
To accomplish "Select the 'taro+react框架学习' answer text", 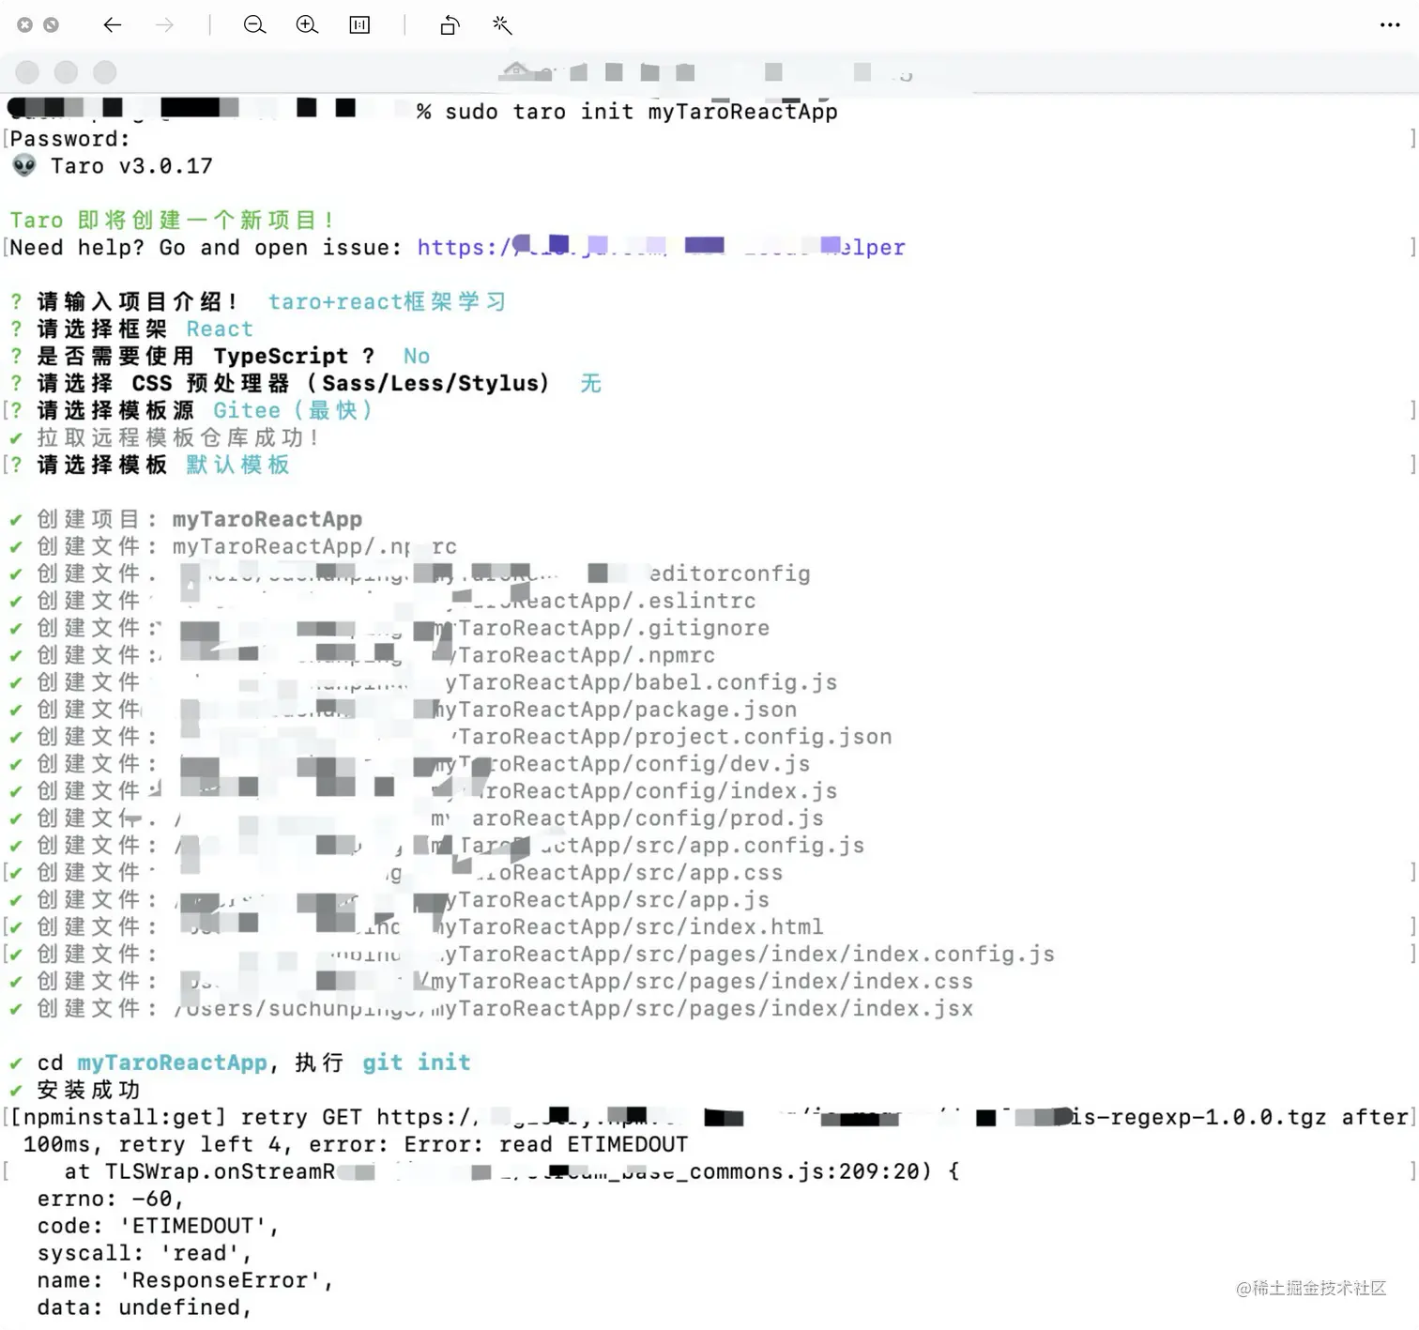I will pyautogui.click(x=387, y=302).
